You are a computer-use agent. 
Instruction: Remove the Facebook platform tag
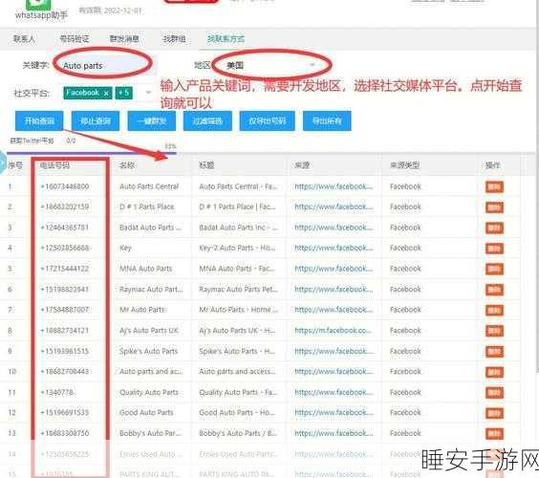click(x=106, y=93)
